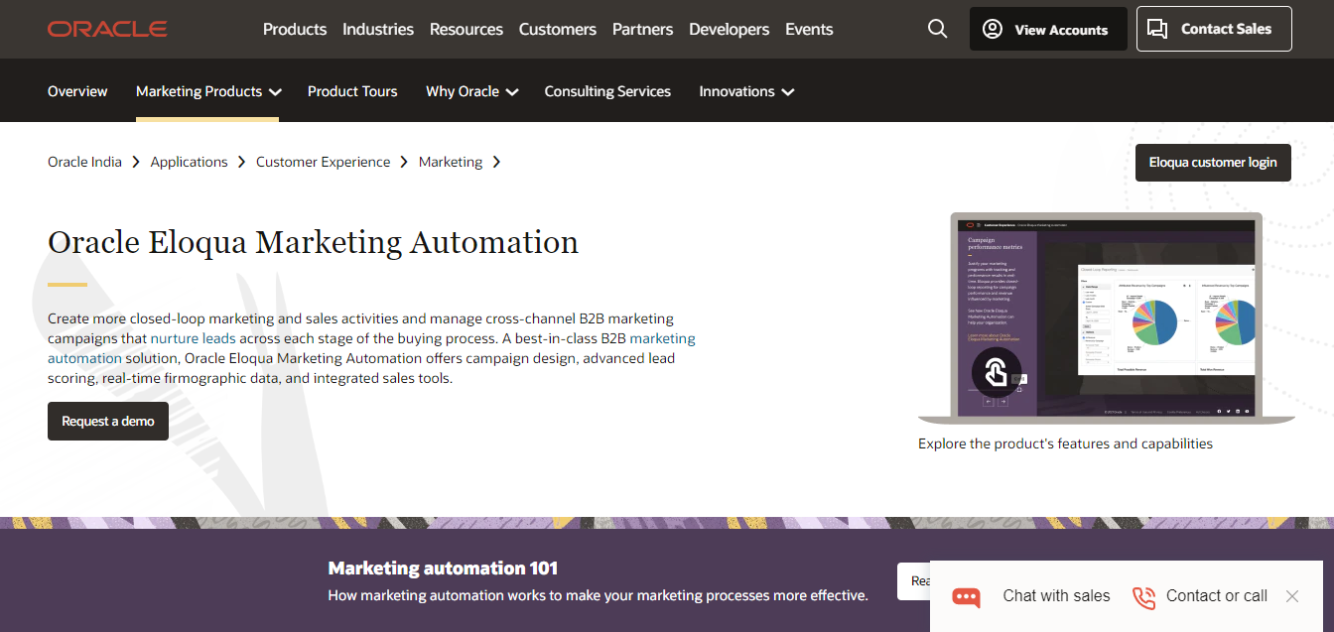Click the Oracle logo
The image size is (1334, 632).
(107, 29)
